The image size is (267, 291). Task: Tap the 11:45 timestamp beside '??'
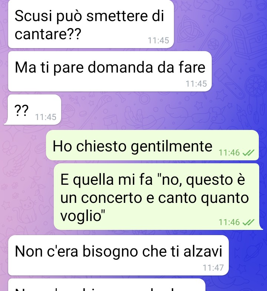point(46,117)
